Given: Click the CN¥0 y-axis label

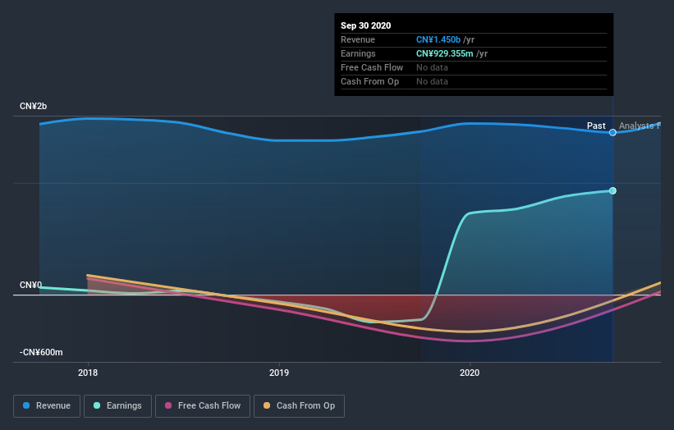Looking at the screenshot, I should [31, 286].
